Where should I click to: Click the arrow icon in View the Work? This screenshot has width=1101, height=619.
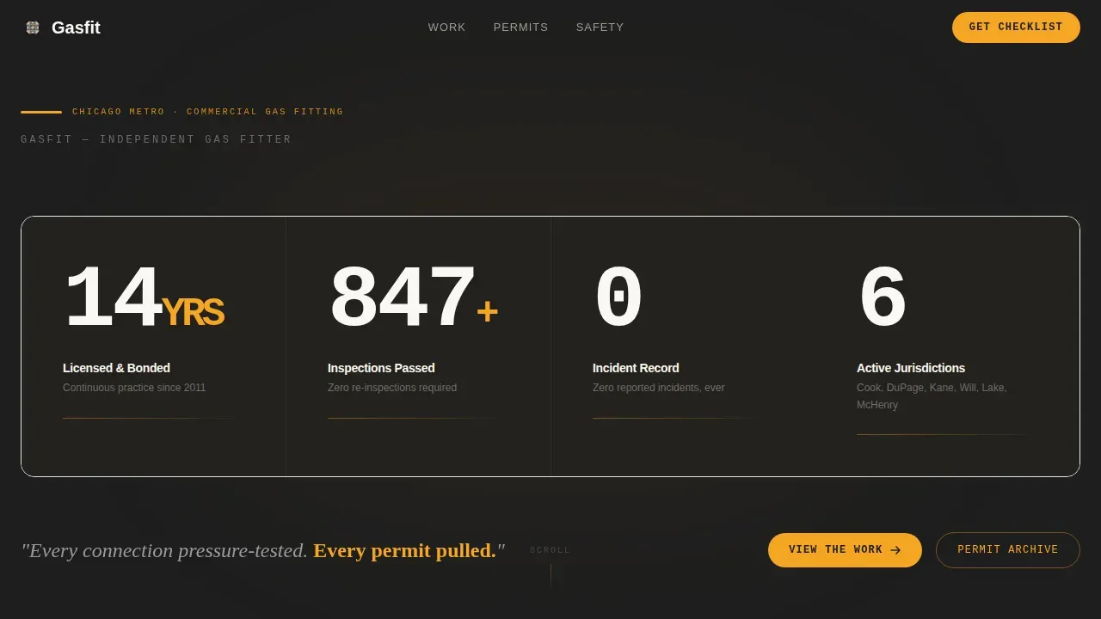pyautogui.click(x=895, y=550)
